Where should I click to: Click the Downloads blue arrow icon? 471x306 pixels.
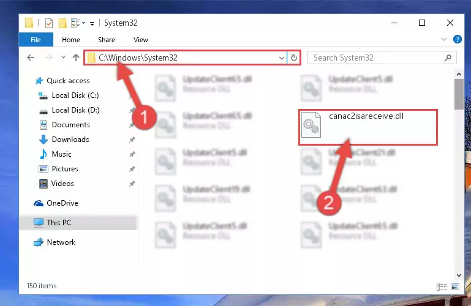[43, 140]
